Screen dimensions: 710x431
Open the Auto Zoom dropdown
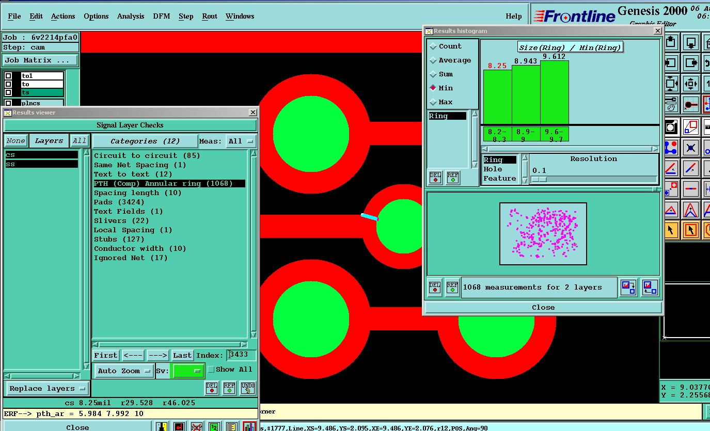124,371
